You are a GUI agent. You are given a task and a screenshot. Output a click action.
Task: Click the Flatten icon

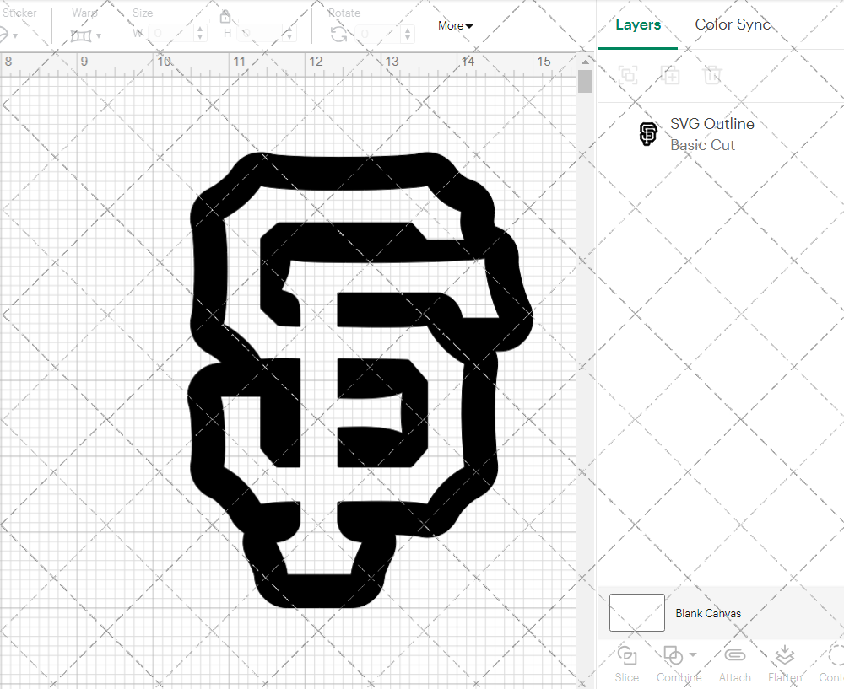click(x=784, y=656)
